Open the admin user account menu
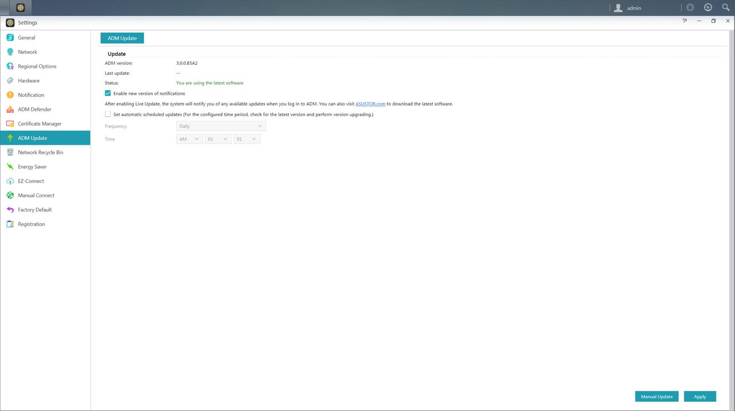Screen dimensions: 735x411 pos(627,8)
